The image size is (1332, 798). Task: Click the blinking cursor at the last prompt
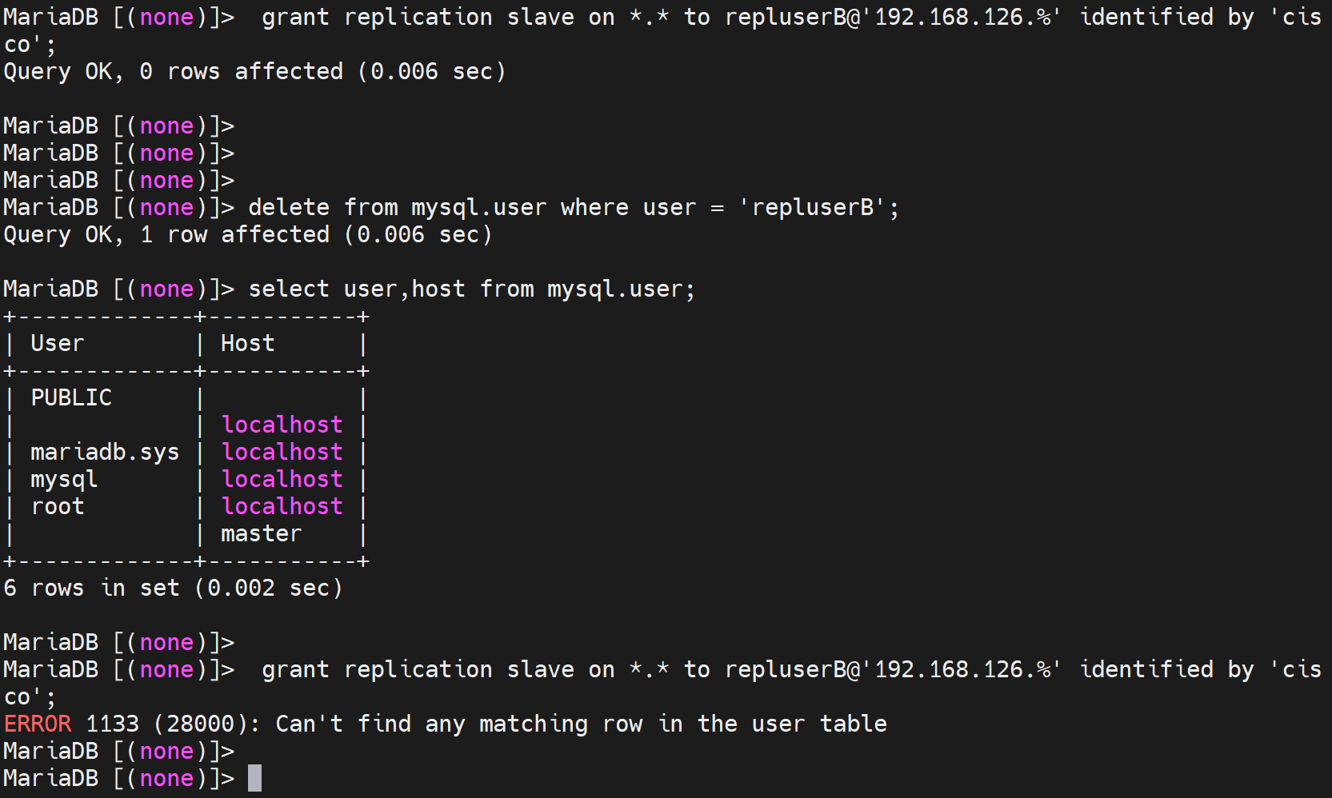[x=254, y=778]
